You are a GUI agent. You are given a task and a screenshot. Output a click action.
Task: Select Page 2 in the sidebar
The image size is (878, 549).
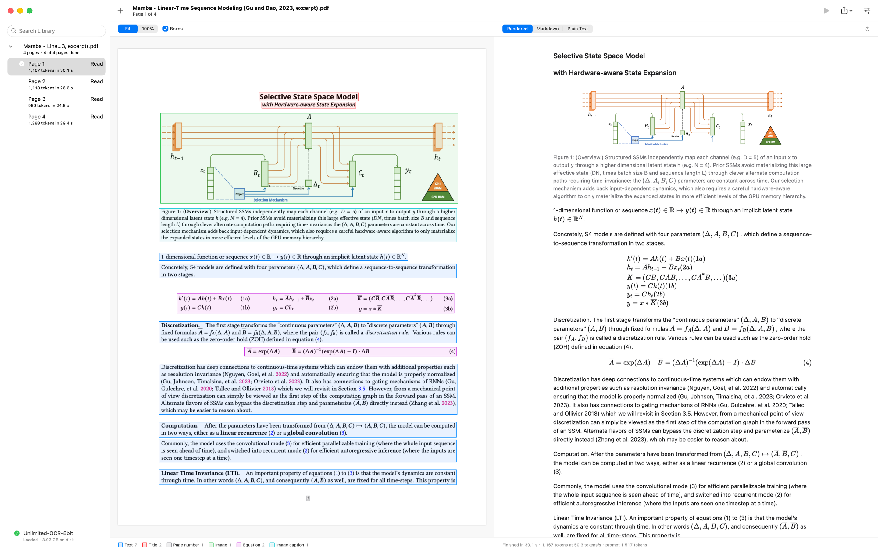(57, 84)
